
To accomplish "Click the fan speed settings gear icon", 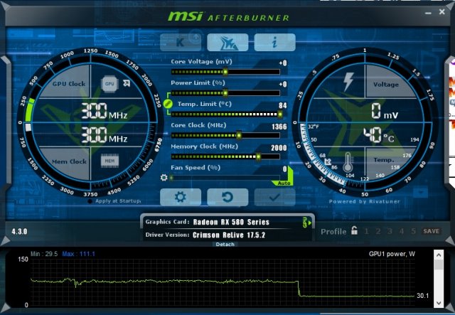I will (164, 177).
